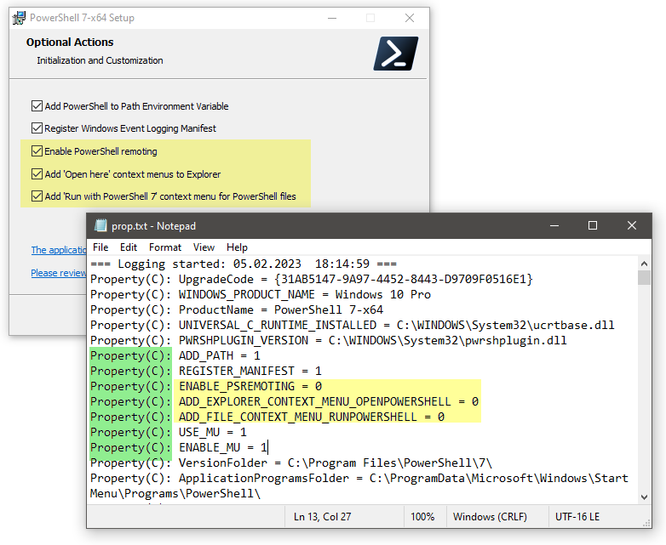Open the View menu in Notepad
This screenshot has width=666, height=545.
(204, 247)
